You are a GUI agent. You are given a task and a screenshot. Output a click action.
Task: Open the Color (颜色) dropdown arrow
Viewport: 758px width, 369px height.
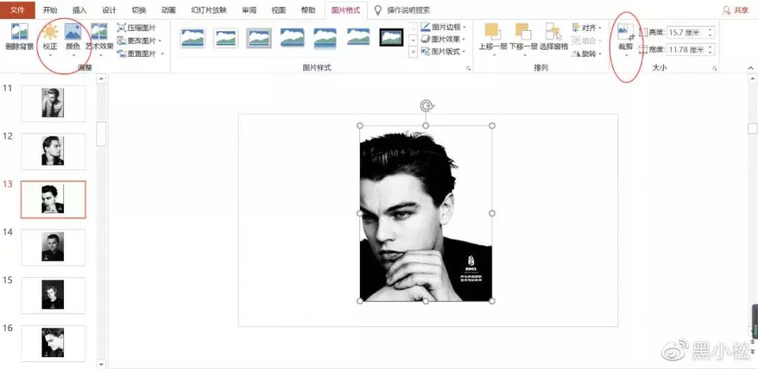pos(73,56)
